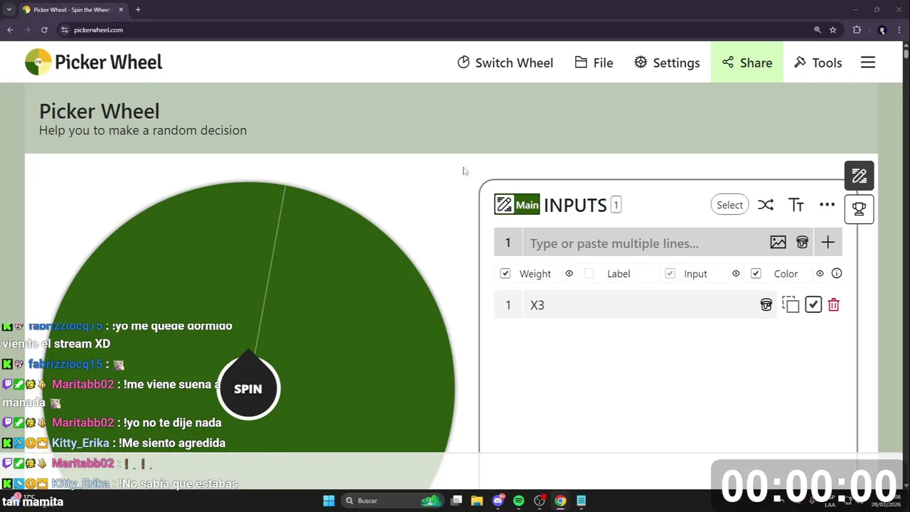Open the Tools menu
This screenshot has height=512, width=910.
818,63
